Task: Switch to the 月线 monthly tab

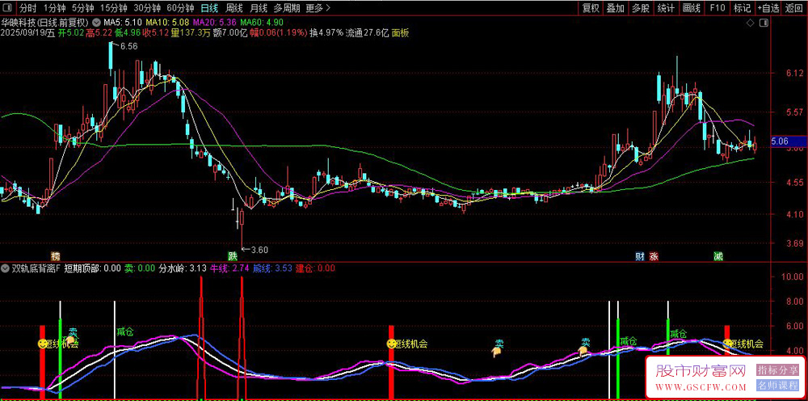Action: tap(259, 8)
